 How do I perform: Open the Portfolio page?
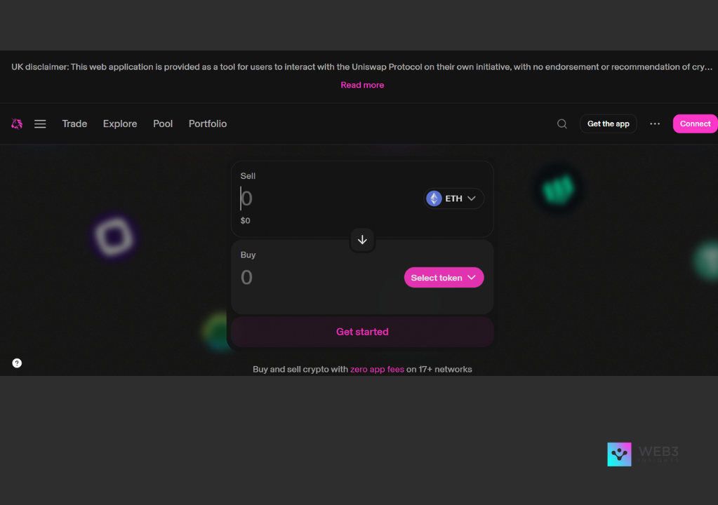pos(208,124)
